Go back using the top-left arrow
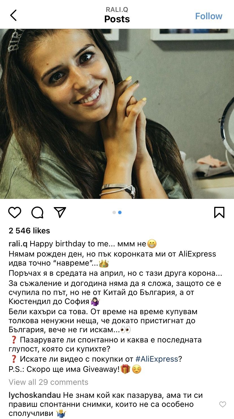The image size is (234, 419). click(13, 15)
